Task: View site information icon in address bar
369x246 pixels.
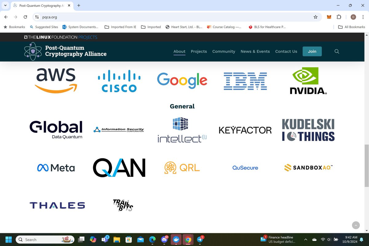Action: 37,17
